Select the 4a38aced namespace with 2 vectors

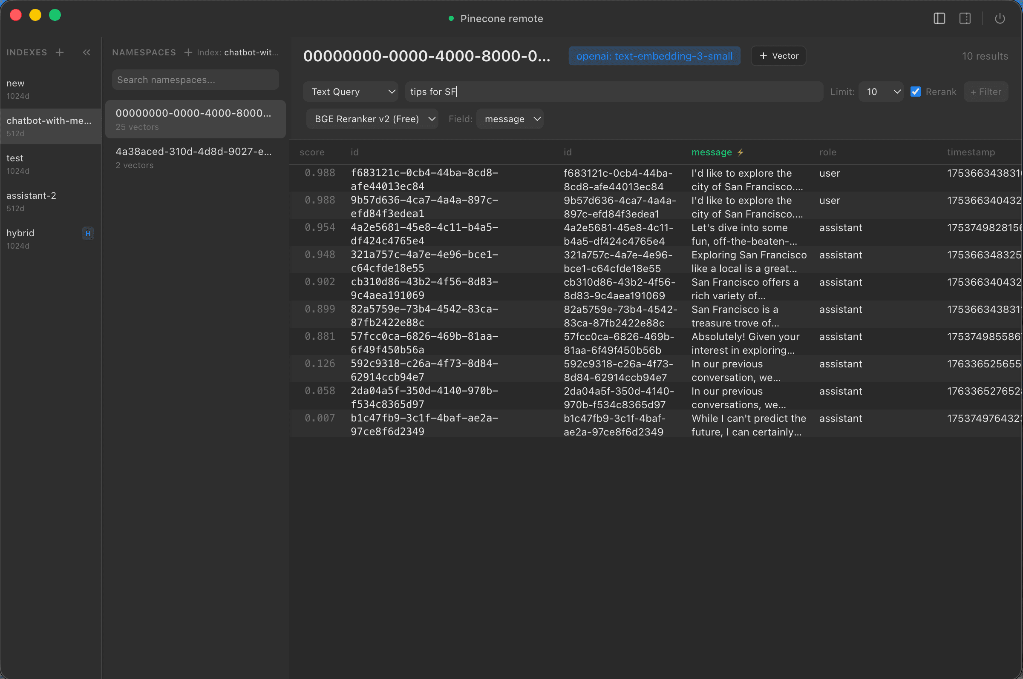click(194, 158)
